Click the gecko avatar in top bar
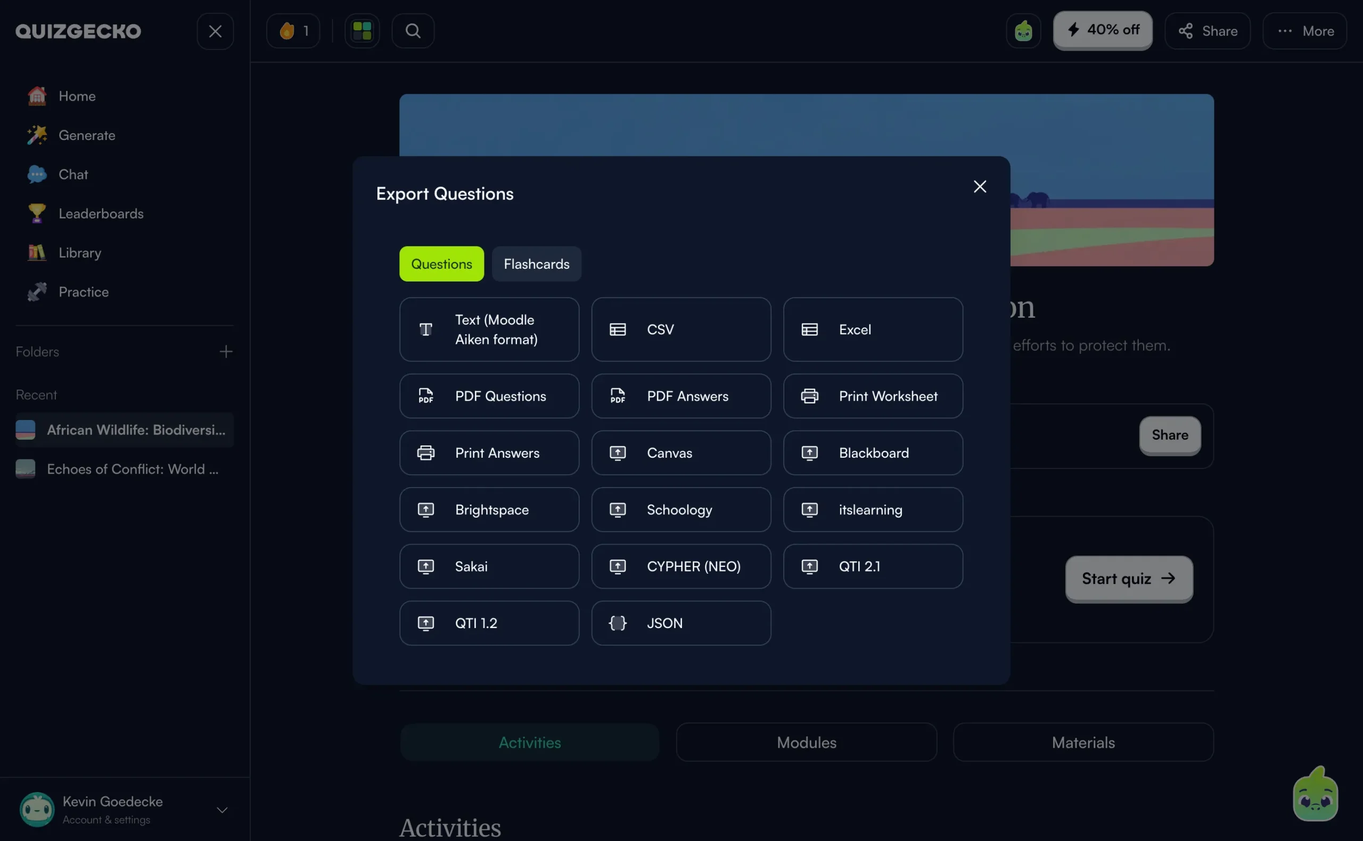The width and height of the screenshot is (1363, 841). pos(1023,30)
